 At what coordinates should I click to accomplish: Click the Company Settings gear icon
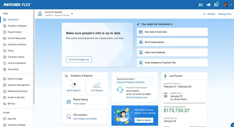click(x=5, y=125)
